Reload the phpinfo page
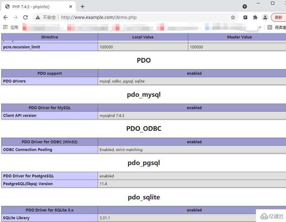 25,17
